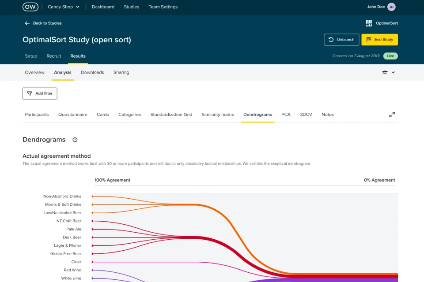The width and height of the screenshot is (424, 282).
Task: Click the Back to Studies arrow icon
Action: (x=27, y=23)
